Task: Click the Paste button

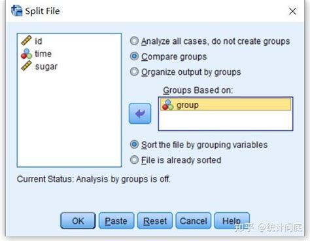Action: 116,221
